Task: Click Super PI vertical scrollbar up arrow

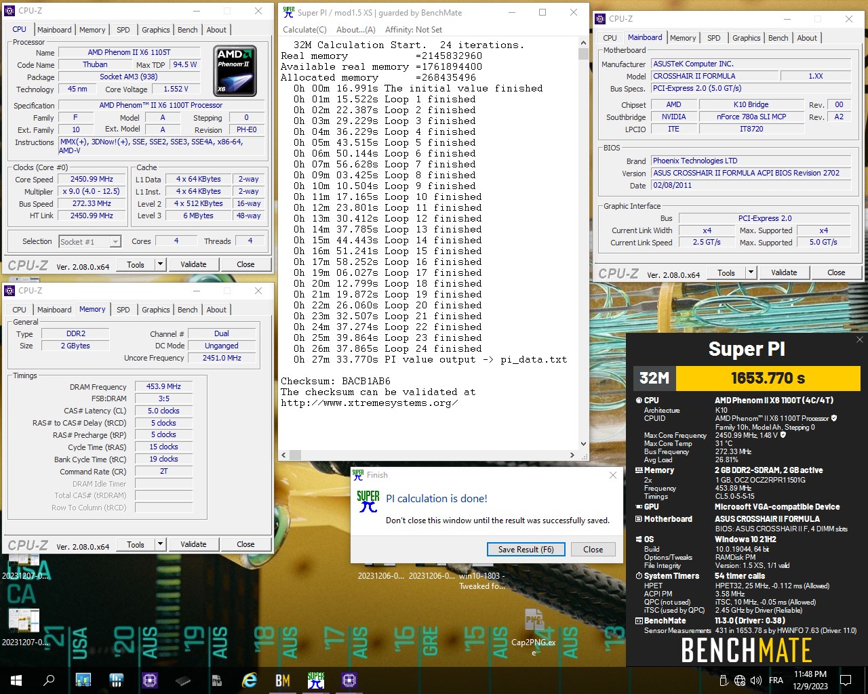Action: coord(583,43)
